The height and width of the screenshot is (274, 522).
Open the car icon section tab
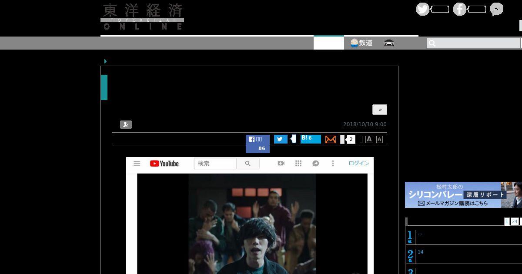tap(389, 43)
